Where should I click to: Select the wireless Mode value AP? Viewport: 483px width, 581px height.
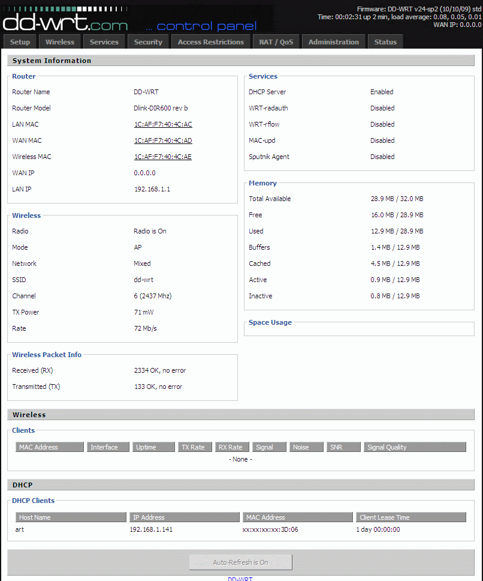(138, 247)
